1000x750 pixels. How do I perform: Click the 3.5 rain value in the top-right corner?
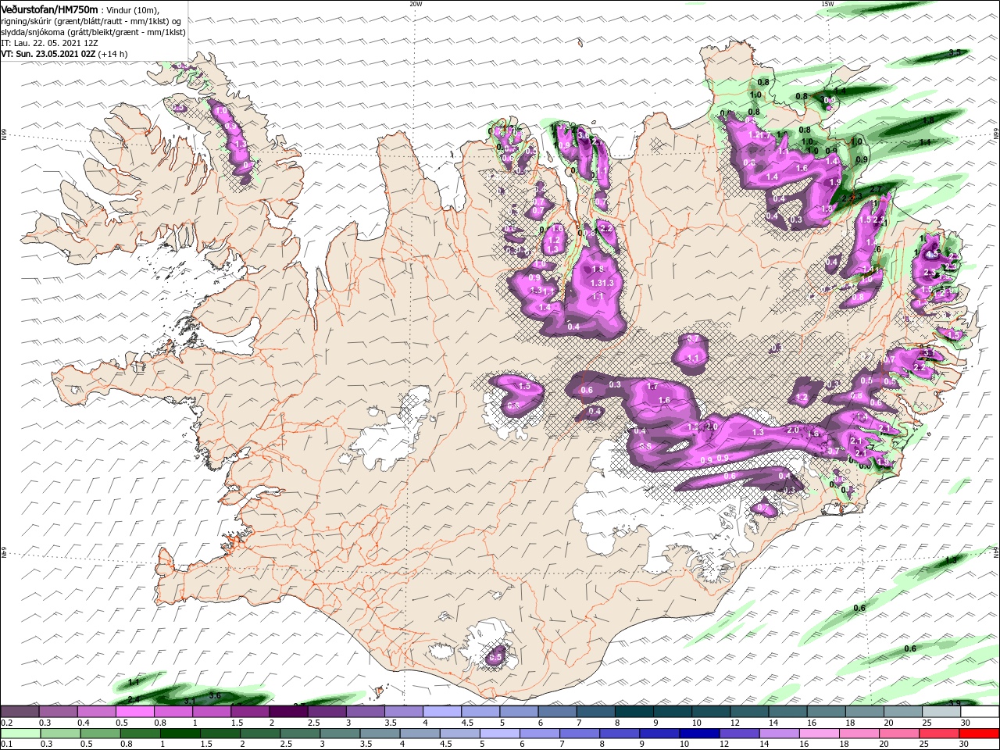coord(954,52)
